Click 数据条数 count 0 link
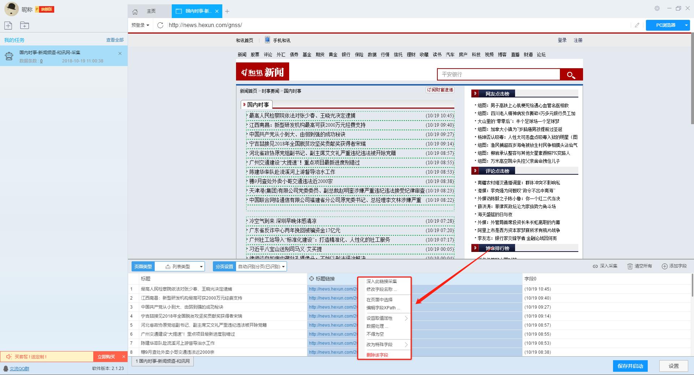 (41, 61)
